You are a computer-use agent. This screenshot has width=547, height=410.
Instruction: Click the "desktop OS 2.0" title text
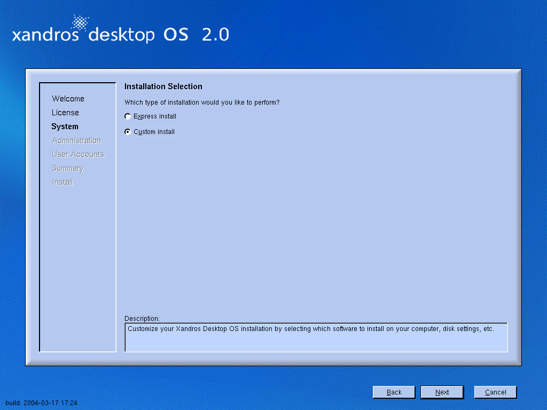click(x=159, y=35)
